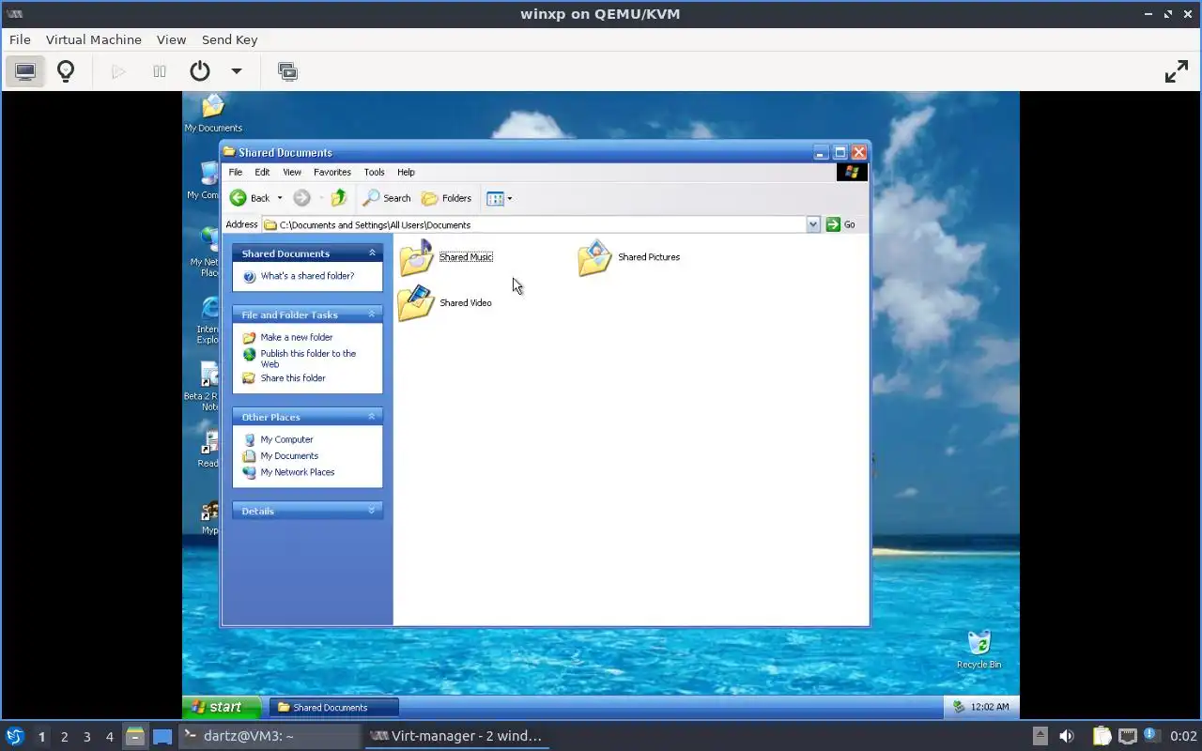
Task: Click Make a new folder
Action: 297,337
